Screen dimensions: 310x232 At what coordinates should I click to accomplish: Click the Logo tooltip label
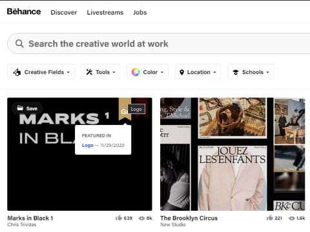(x=136, y=109)
